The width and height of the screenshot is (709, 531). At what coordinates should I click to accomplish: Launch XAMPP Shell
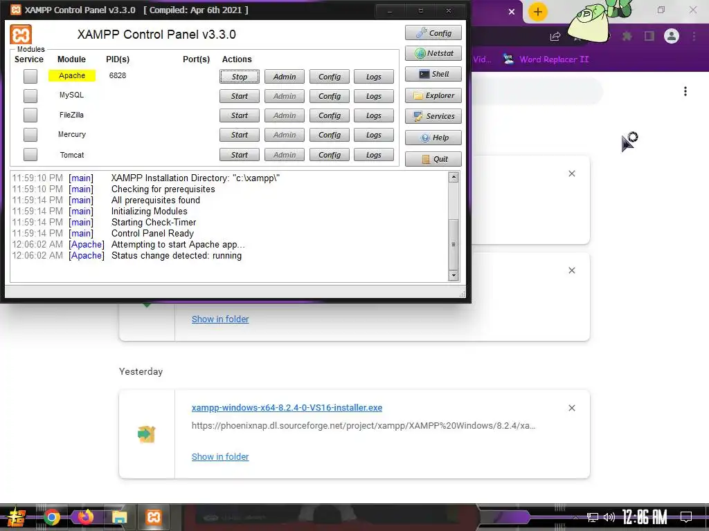pyautogui.click(x=433, y=74)
